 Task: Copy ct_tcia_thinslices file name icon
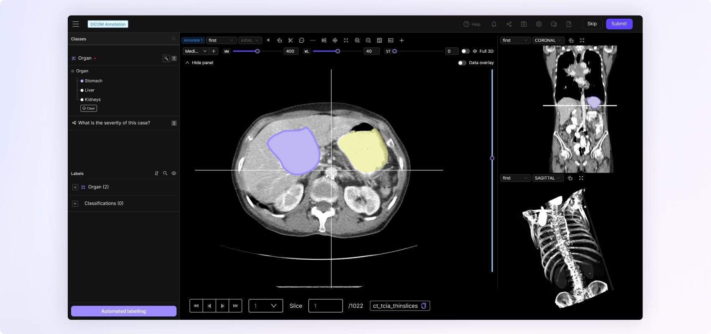click(424, 306)
